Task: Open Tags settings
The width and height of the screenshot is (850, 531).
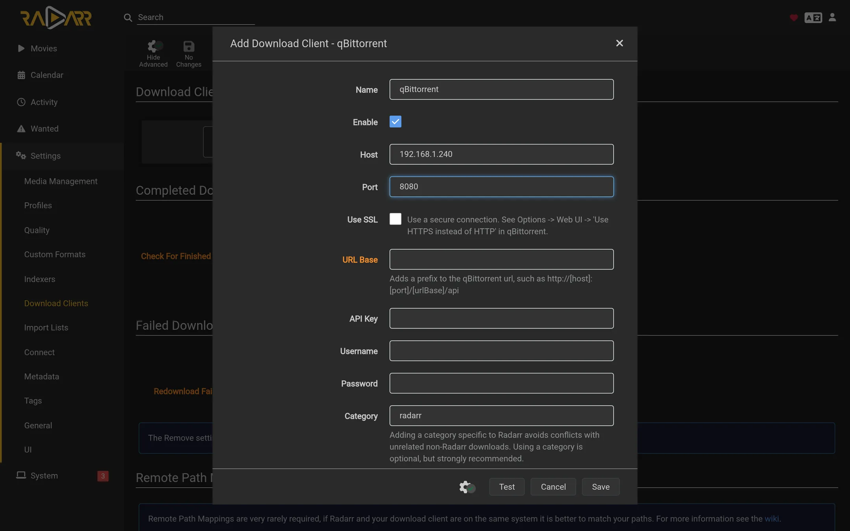Action: (33, 401)
